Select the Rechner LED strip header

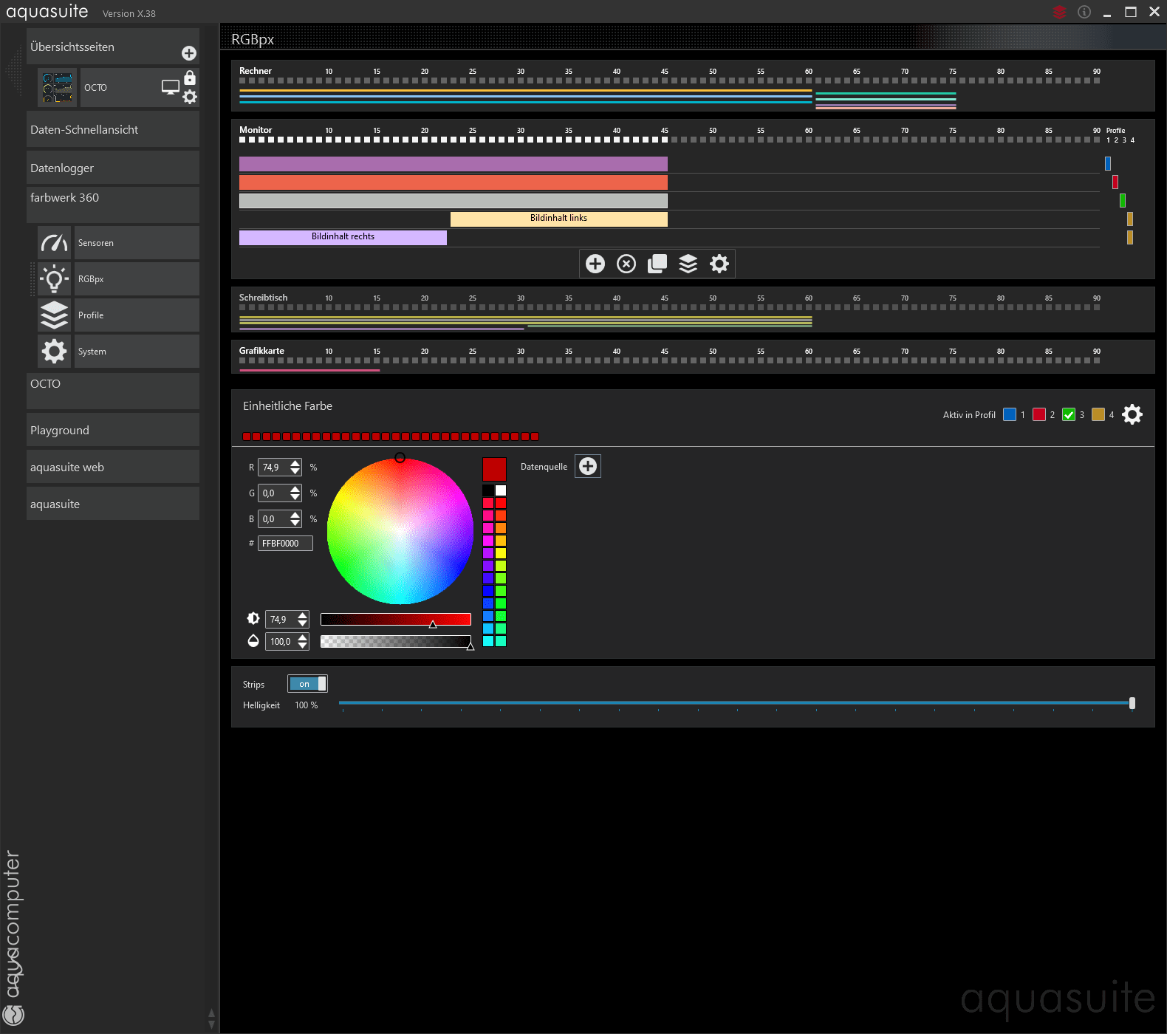256,71
